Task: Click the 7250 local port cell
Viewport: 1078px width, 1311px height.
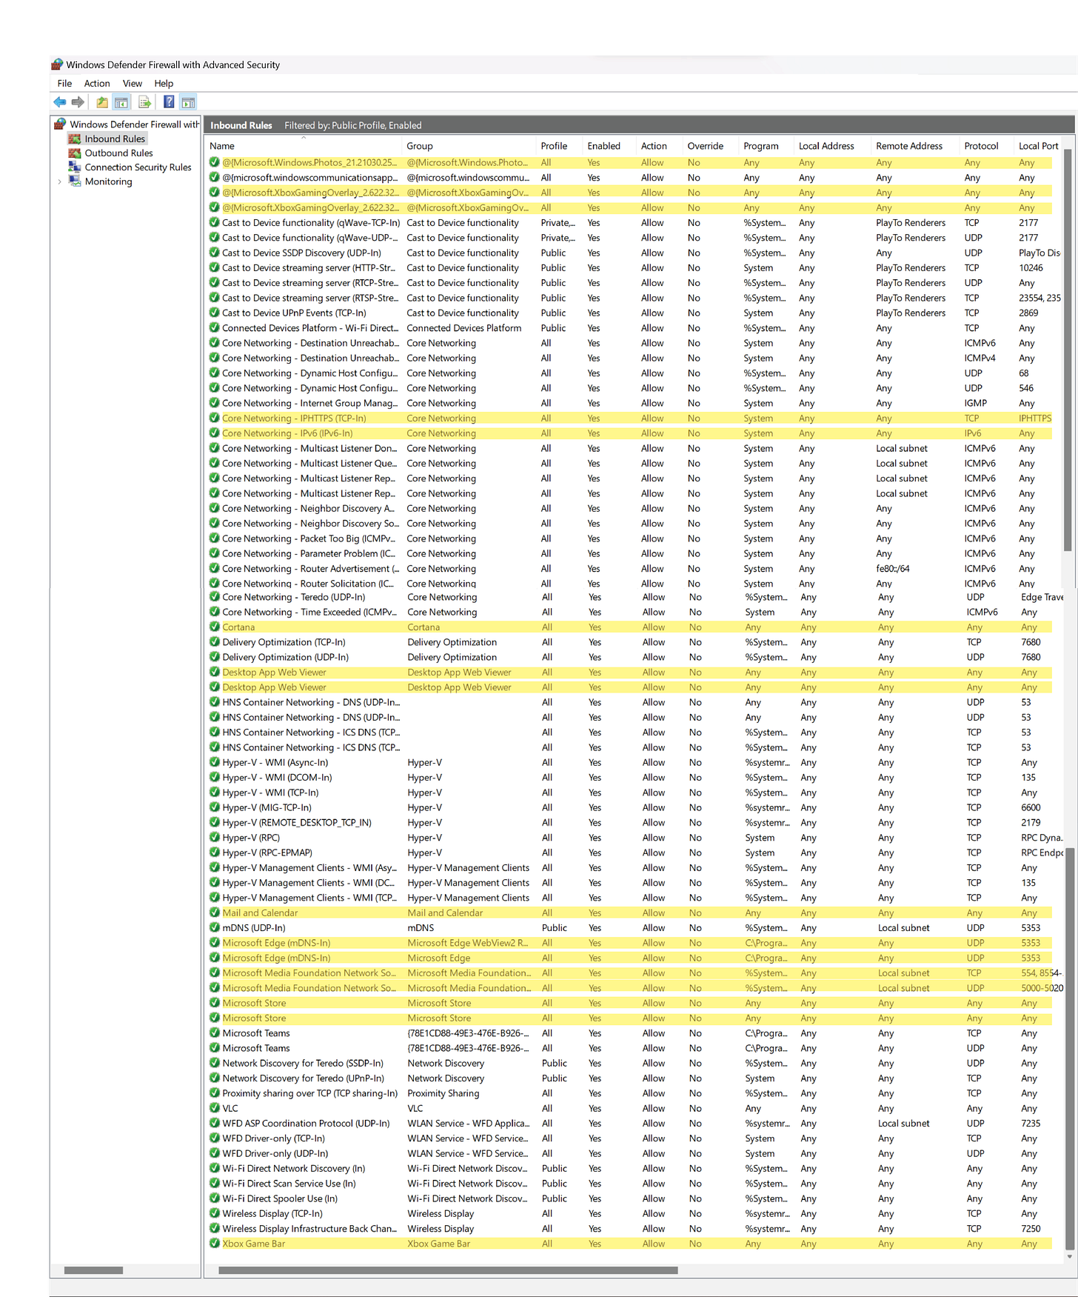Action: coord(1031,1230)
